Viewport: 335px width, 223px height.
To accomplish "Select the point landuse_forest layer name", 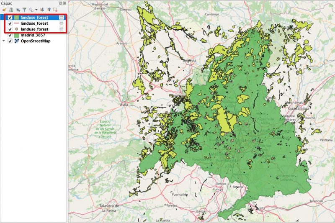I will pyautogui.click(x=34, y=29).
